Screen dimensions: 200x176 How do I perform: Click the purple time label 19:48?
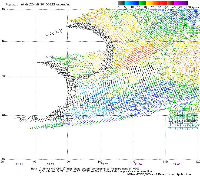[x=176, y=164]
